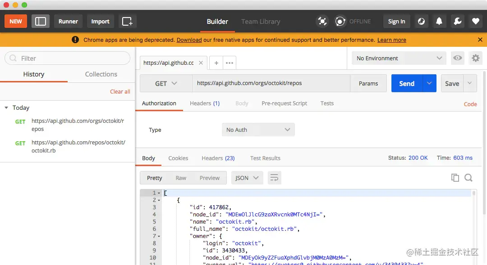The width and height of the screenshot is (487, 265).
Task: Click the sync status circle icon
Action: [x=340, y=22]
